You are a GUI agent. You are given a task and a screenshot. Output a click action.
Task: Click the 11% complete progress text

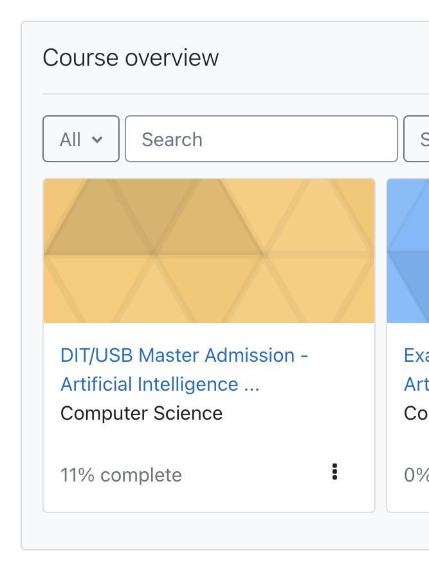121,475
